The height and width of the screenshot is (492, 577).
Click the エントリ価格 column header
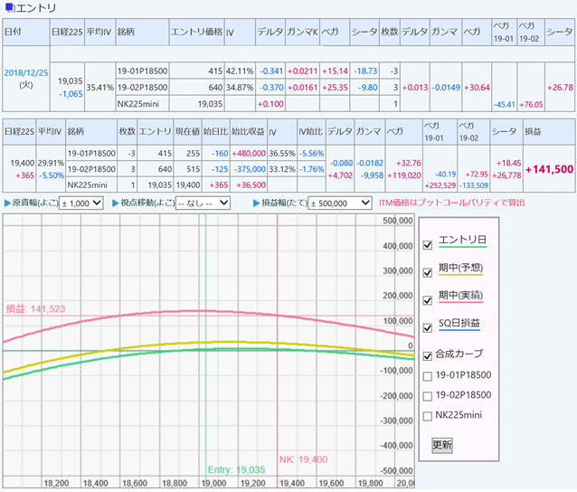tap(196, 32)
